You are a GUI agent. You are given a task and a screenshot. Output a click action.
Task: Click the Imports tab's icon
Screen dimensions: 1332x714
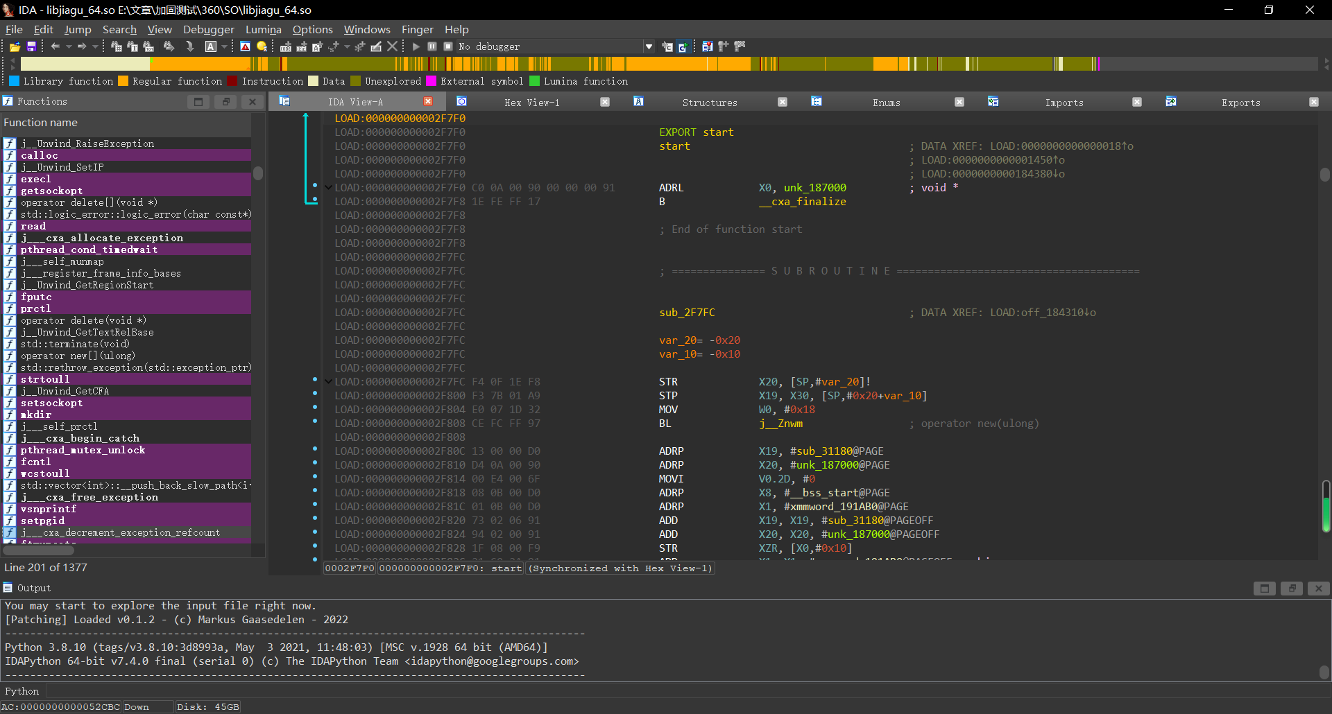point(993,102)
